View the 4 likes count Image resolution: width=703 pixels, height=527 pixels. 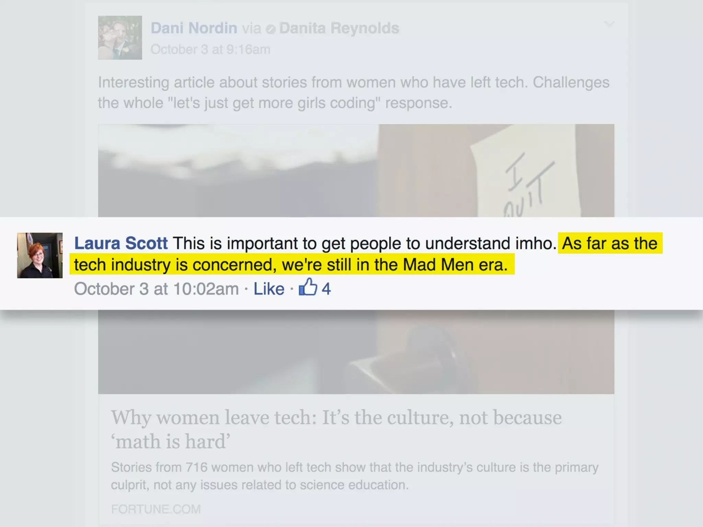(326, 289)
